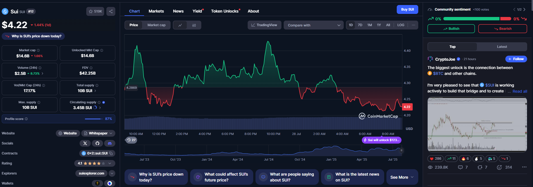533x187 pixels.
Task: Open the Chart tab
Action: (134, 11)
